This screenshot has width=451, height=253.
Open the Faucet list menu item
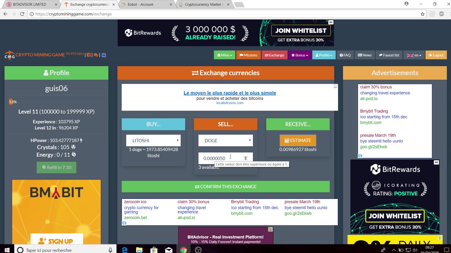pos(389,55)
